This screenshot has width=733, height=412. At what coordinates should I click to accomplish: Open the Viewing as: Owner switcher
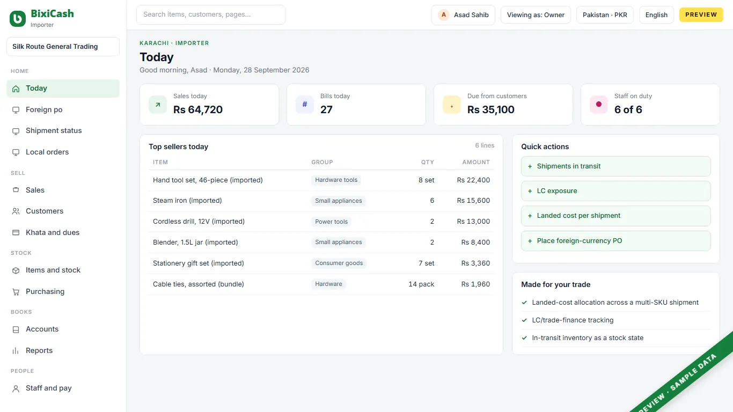[x=536, y=15]
